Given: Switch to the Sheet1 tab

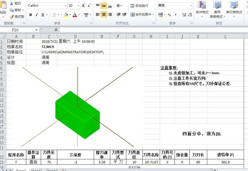Looking at the screenshot, I should click(x=21, y=170).
